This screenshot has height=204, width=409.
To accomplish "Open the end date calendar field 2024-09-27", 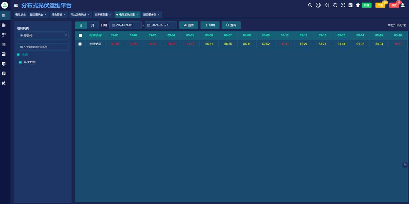I will [x=161, y=25].
